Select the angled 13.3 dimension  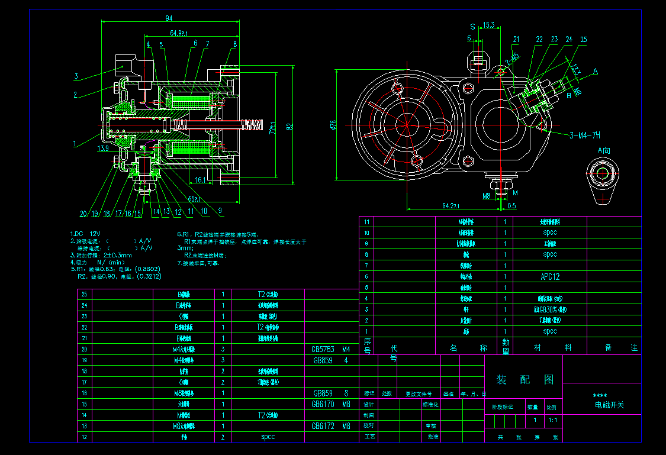click(575, 70)
